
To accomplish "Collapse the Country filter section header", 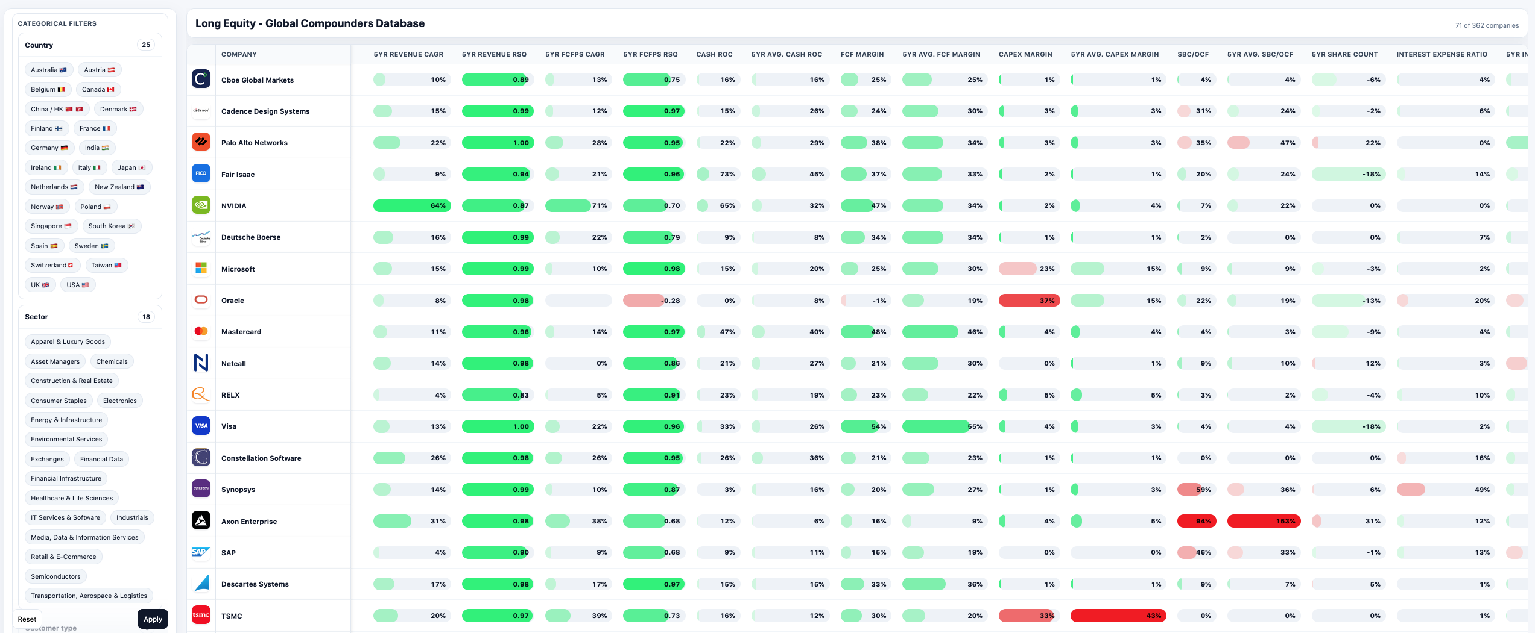I will 90,45.
